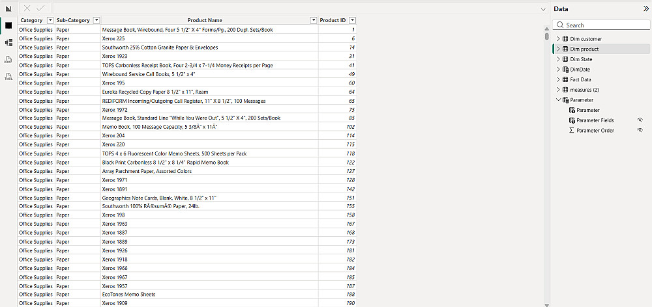The height and width of the screenshot is (307, 652).
Task: Select the Dim State table icon
Action: pos(565,59)
